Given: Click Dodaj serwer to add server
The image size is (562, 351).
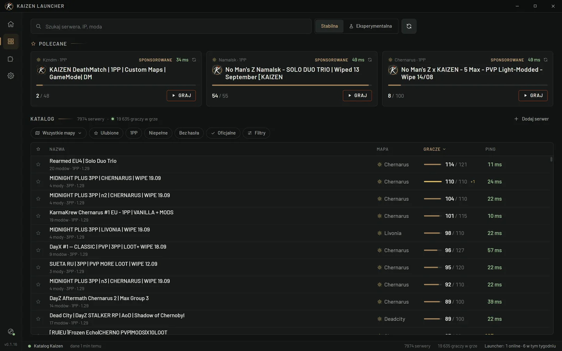Looking at the screenshot, I should [532, 119].
